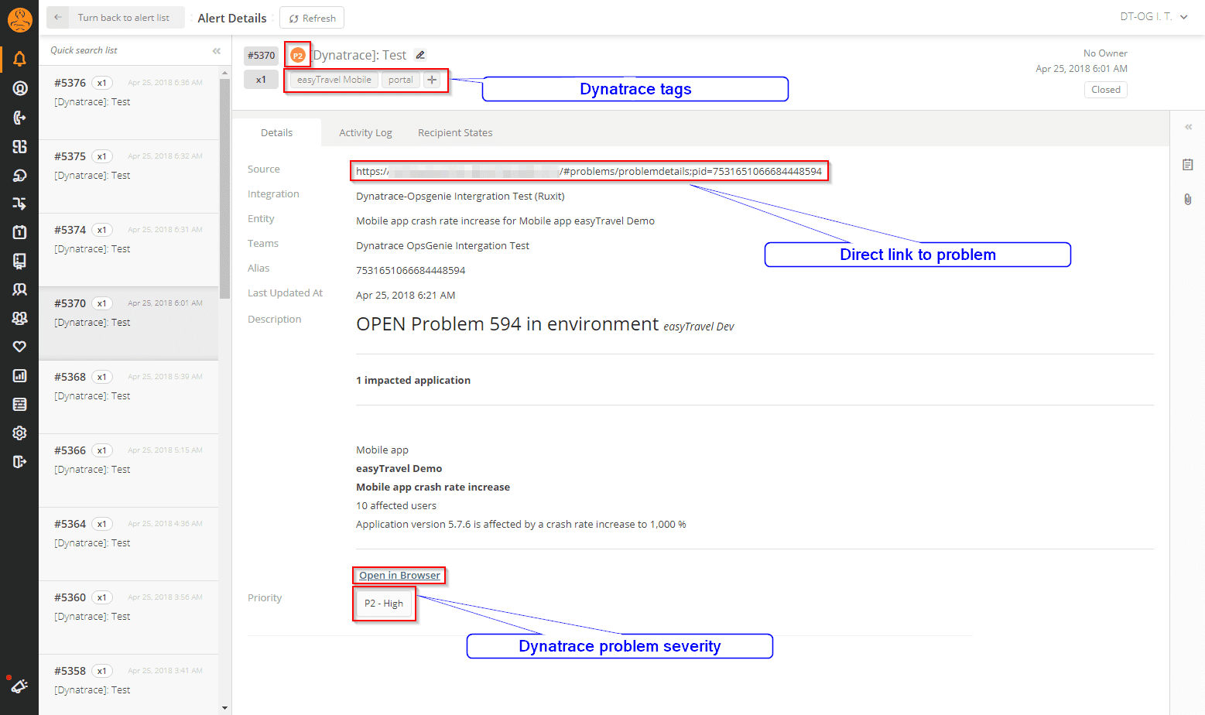Click the easyTravel Mobile tag
This screenshot has height=715, width=1205.
(x=334, y=80)
